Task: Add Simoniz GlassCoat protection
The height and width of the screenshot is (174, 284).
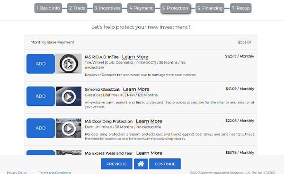Action: [x=41, y=96]
